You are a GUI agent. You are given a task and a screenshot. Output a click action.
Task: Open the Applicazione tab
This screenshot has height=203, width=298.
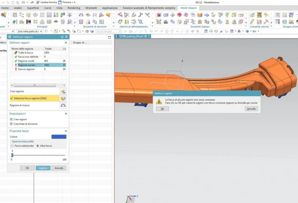click(x=110, y=8)
